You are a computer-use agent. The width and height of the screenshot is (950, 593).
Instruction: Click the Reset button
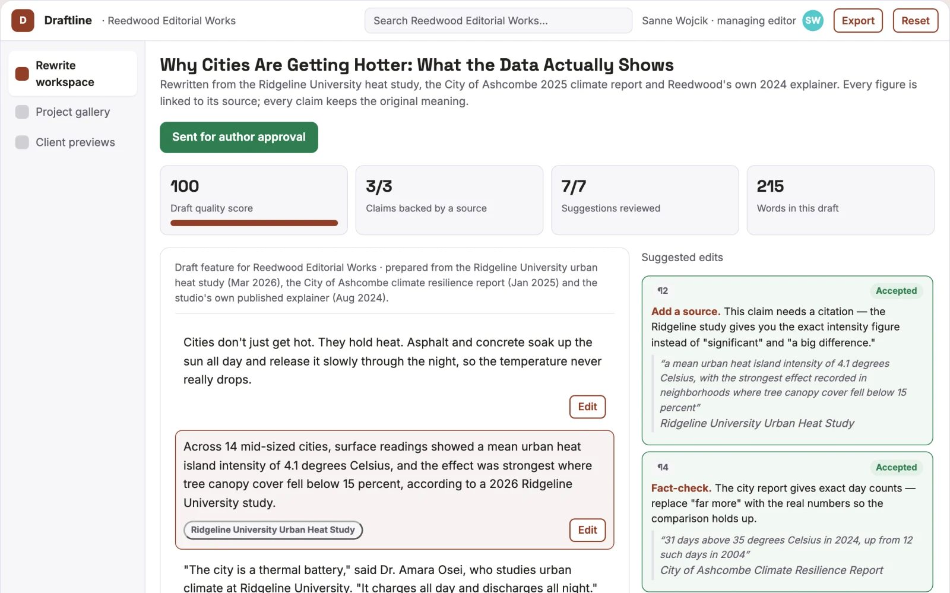[x=915, y=21]
